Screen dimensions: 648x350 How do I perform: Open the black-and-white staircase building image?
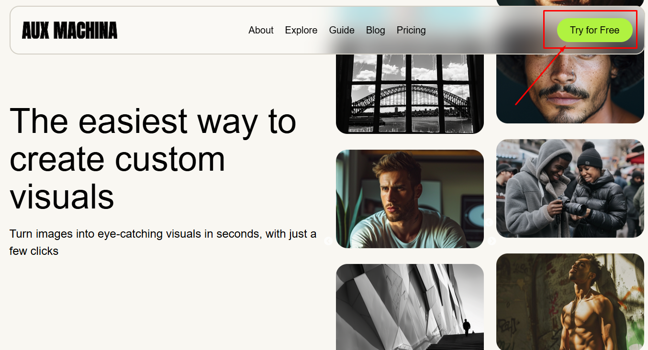410,307
